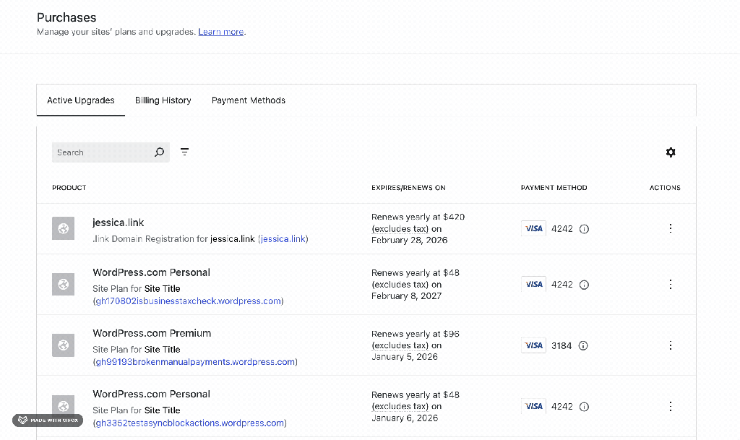740x440 pixels.
Task: Open the gh170802isbusinesstaxcheck.wordpress.com link
Action: 189,301
